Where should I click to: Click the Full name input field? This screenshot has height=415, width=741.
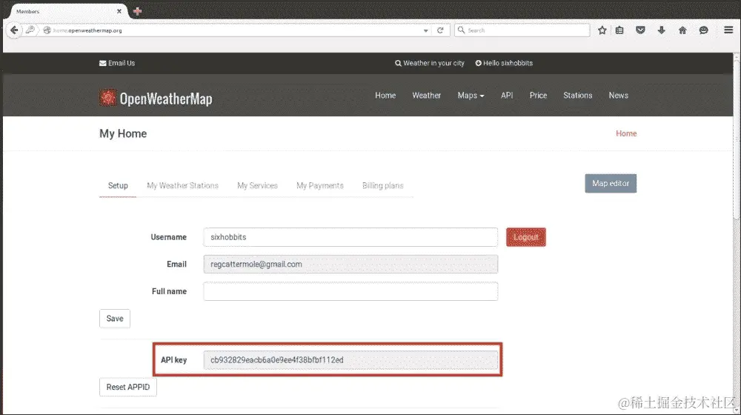pos(350,291)
